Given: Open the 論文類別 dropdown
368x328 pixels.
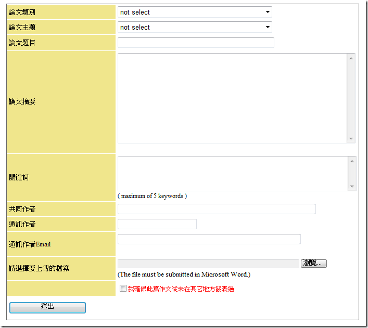Looking at the screenshot, I should pos(195,12).
